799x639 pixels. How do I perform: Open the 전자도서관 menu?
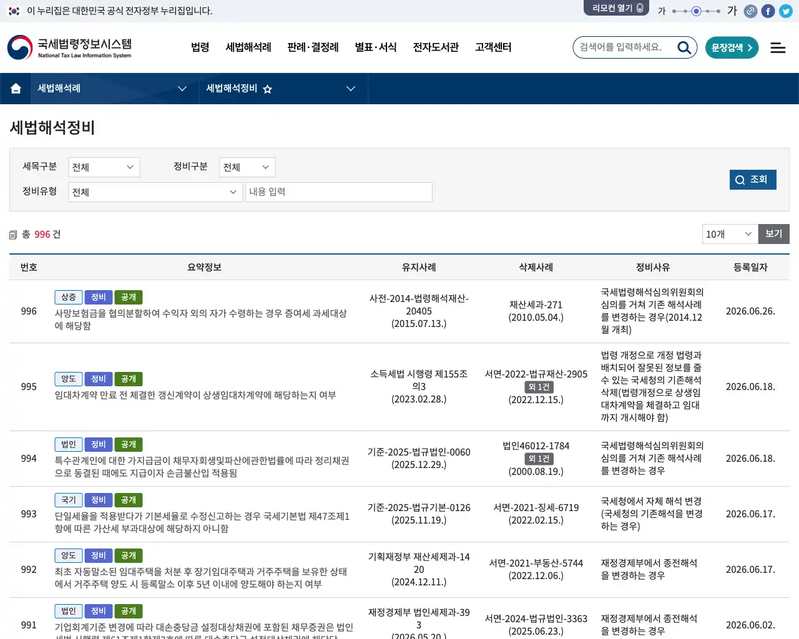click(x=436, y=47)
